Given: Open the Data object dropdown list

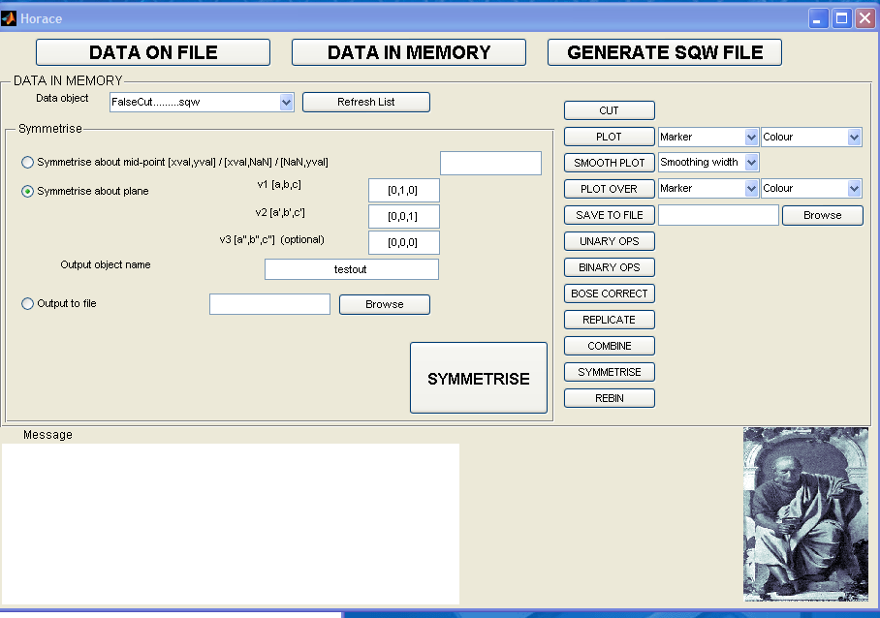Looking at the screenshot, I should pos(286,102).
